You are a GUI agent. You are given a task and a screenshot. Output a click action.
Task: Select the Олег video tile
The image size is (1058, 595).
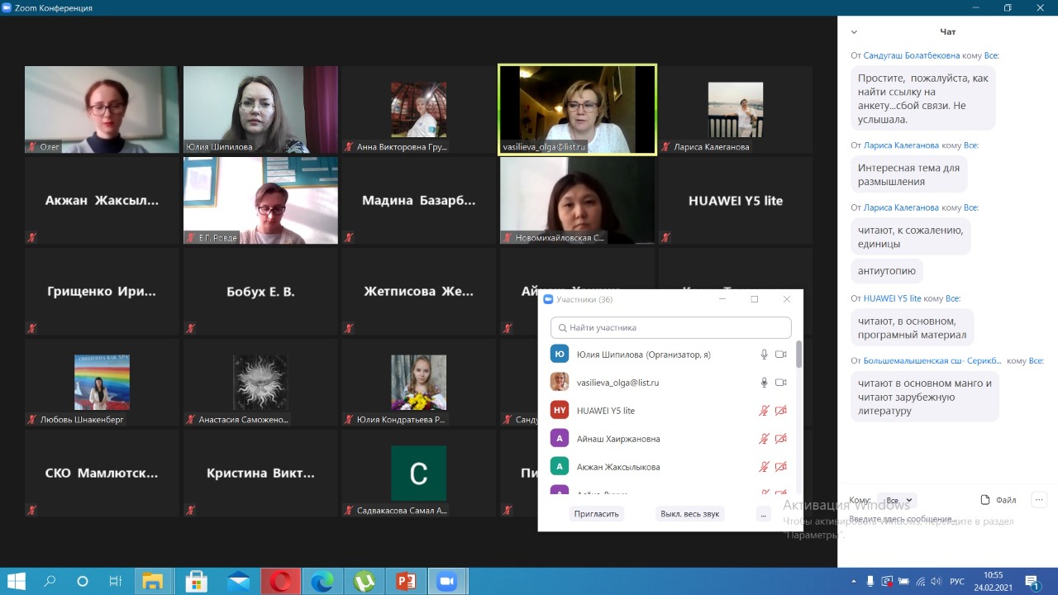(102, 109)
